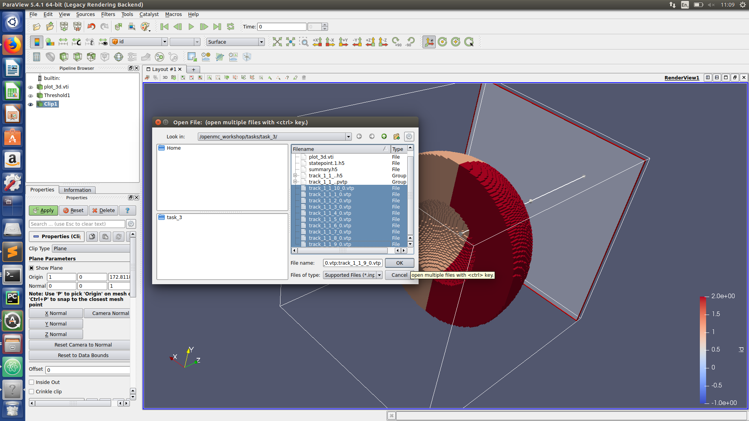Click the Undo toolbar icon

pyautogui.click(x=91, y=27)
